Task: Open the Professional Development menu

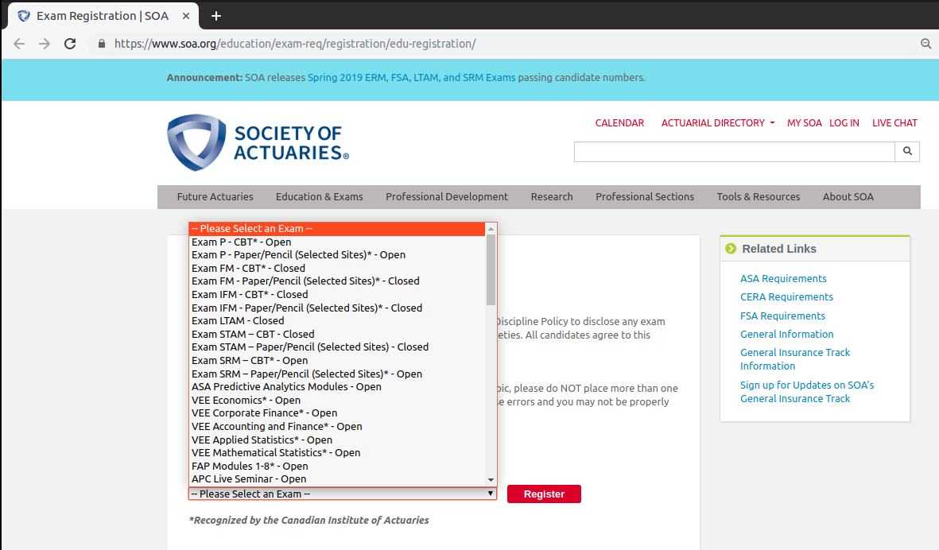Action: [x=447, y=197]
